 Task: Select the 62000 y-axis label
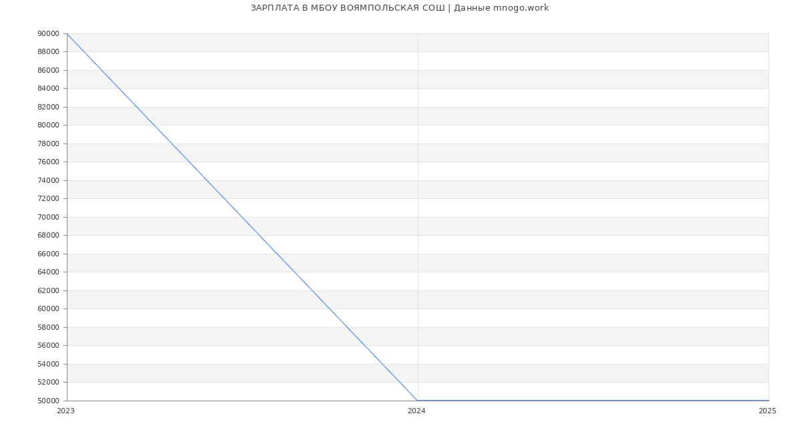[x=49, y=290]
